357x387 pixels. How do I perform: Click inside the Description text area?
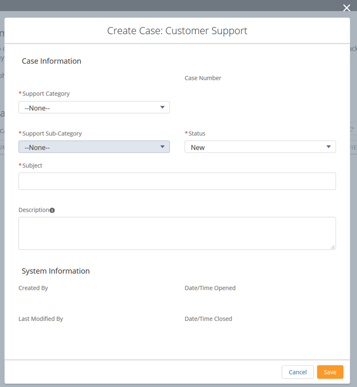pyautogui.click(x=177, y=232)
